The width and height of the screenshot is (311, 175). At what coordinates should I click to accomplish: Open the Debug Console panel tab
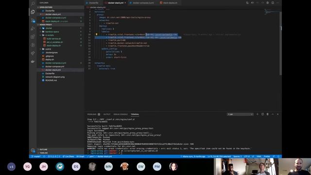[121, 114]
